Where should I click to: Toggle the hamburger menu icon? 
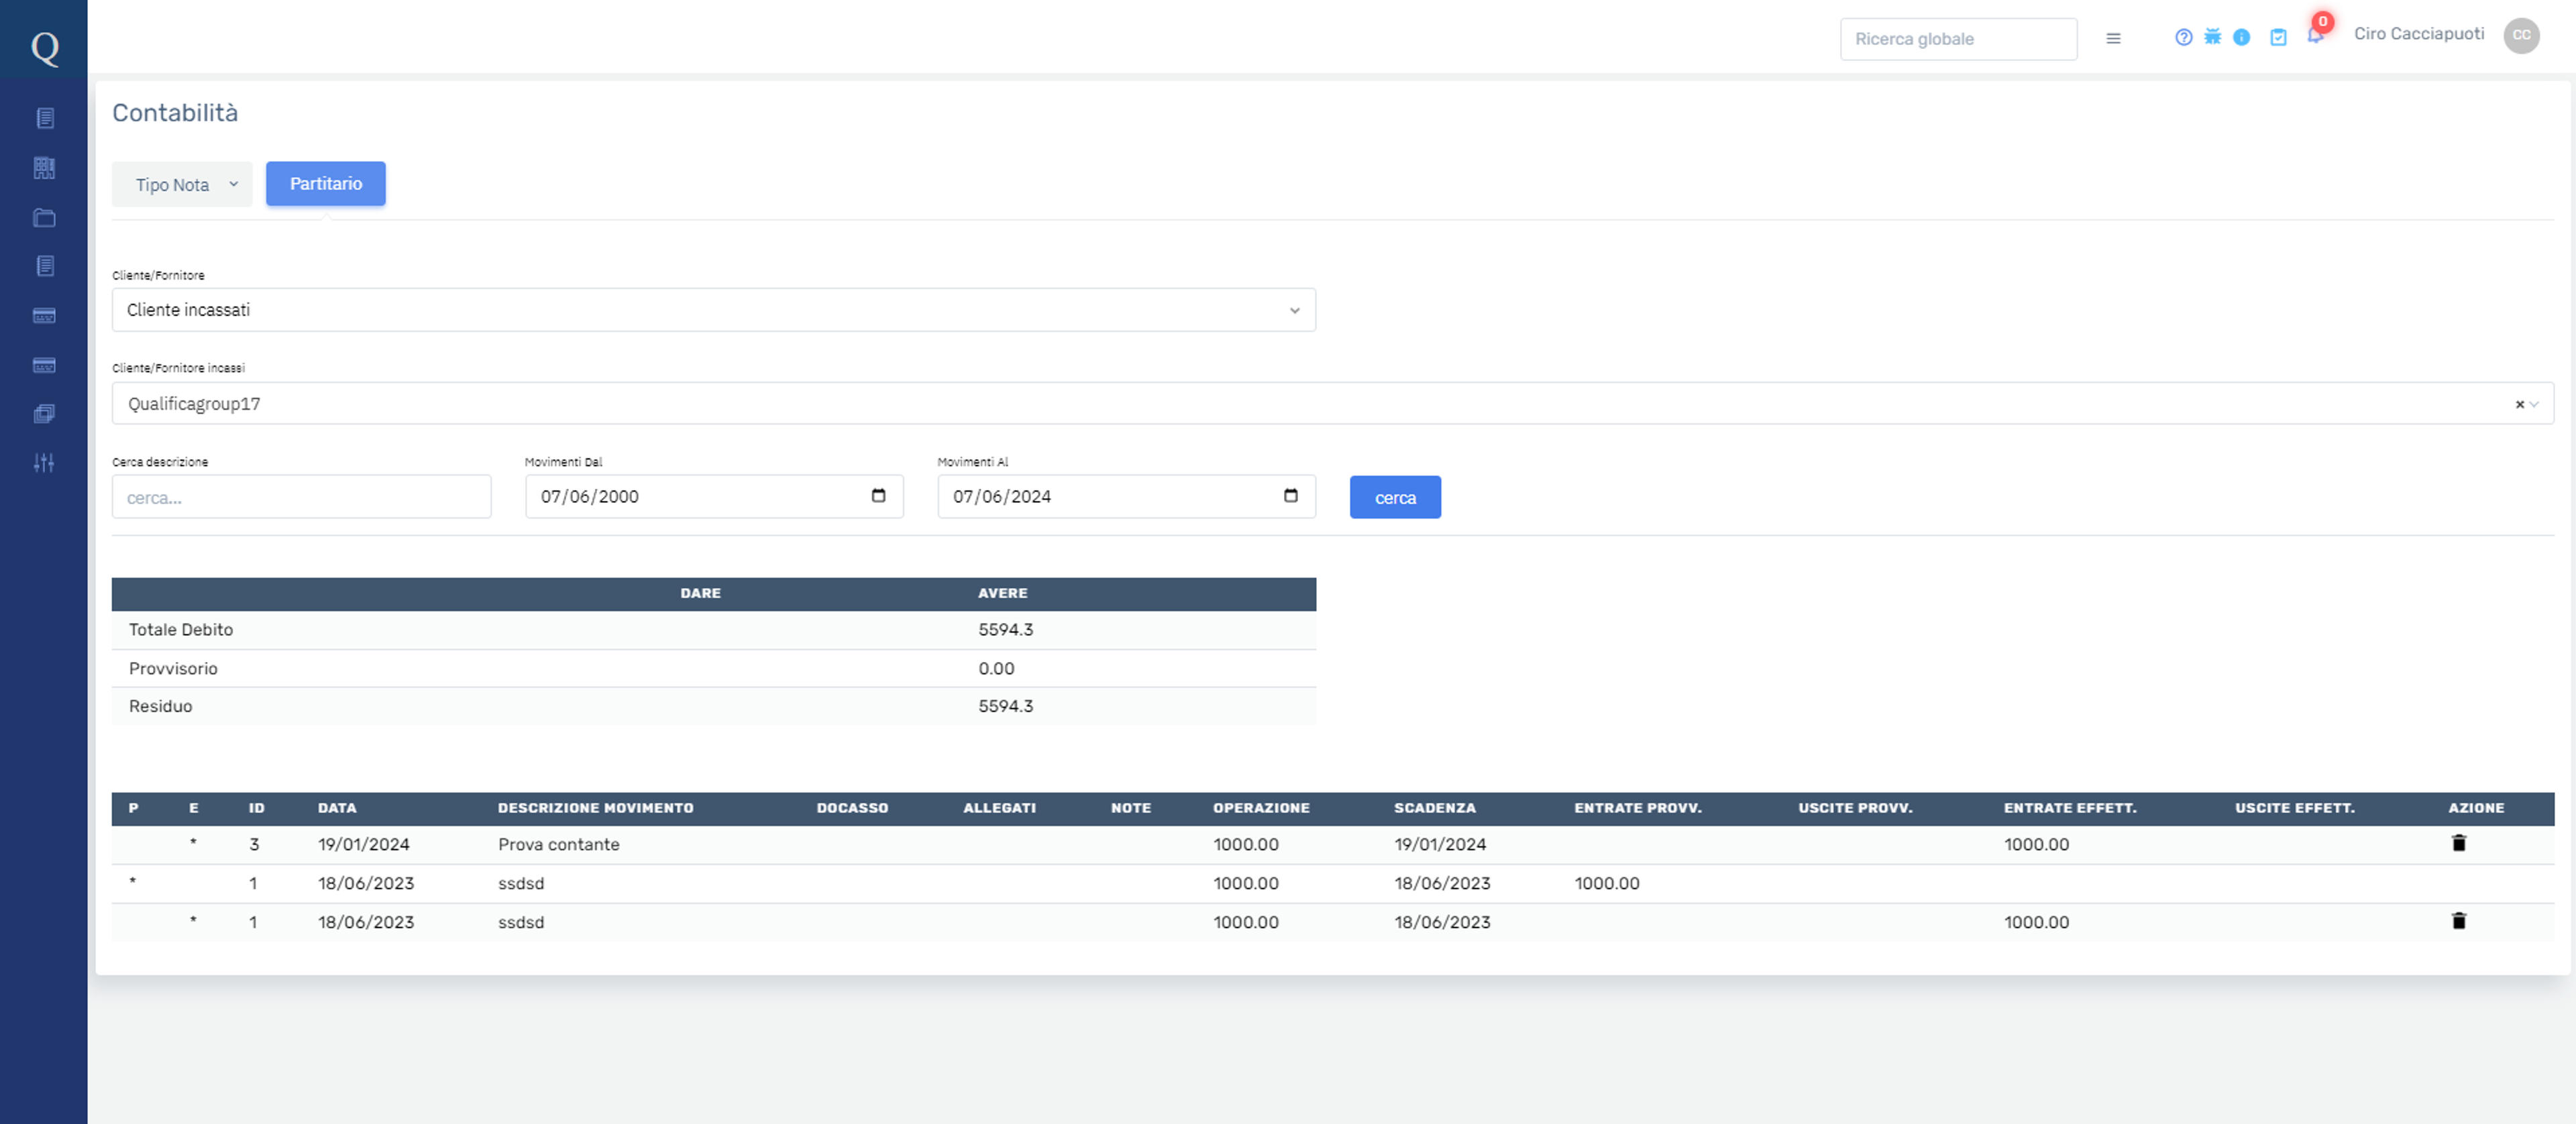click(2113, 38)
